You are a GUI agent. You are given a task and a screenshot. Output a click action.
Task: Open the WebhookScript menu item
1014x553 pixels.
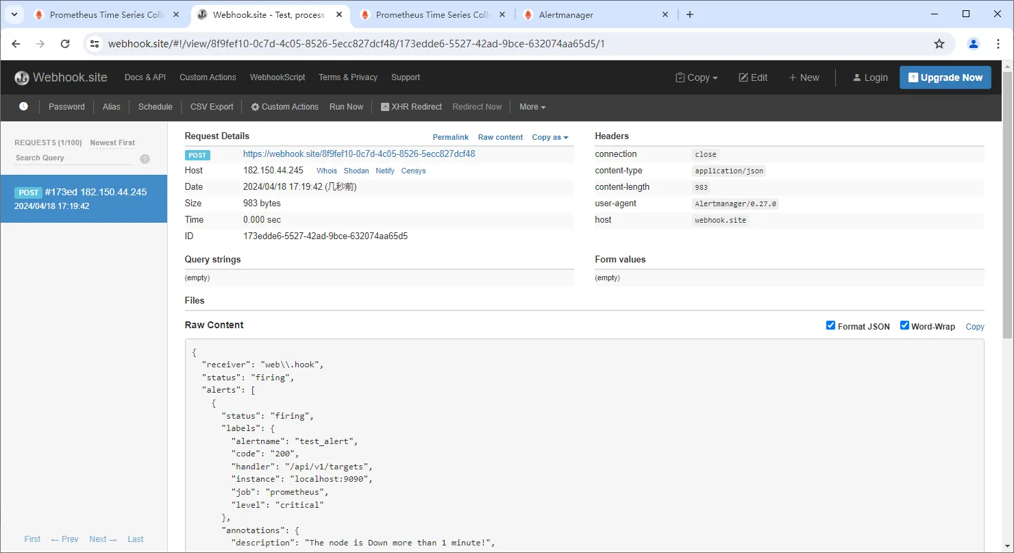point(277,77)
